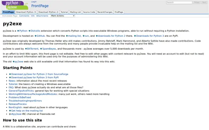Expand the More Actions dropdown
209x130 pixels.
pyautogui.click(x=63, y=16)
